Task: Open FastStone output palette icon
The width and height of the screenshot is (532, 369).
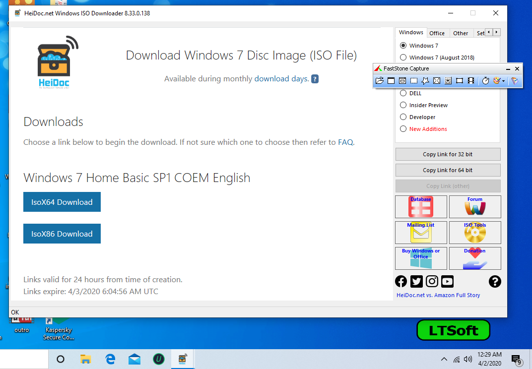Action: [x=497, y=81]
